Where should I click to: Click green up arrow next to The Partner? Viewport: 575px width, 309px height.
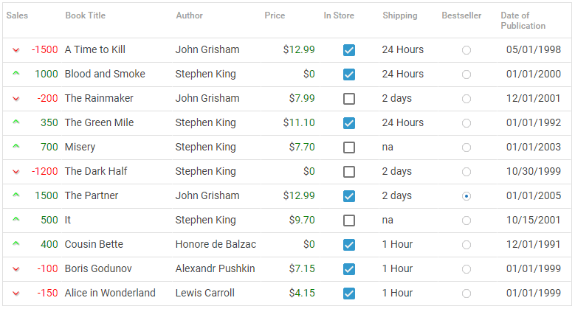(16, 195)
